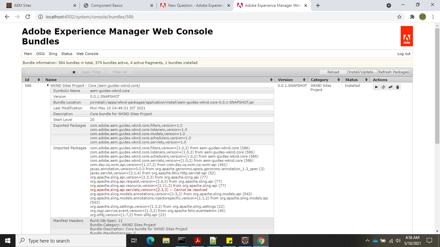This screenshot has height=247, width=440.
Task: Click Install/Update button
Action: click(x=362, y=72)
